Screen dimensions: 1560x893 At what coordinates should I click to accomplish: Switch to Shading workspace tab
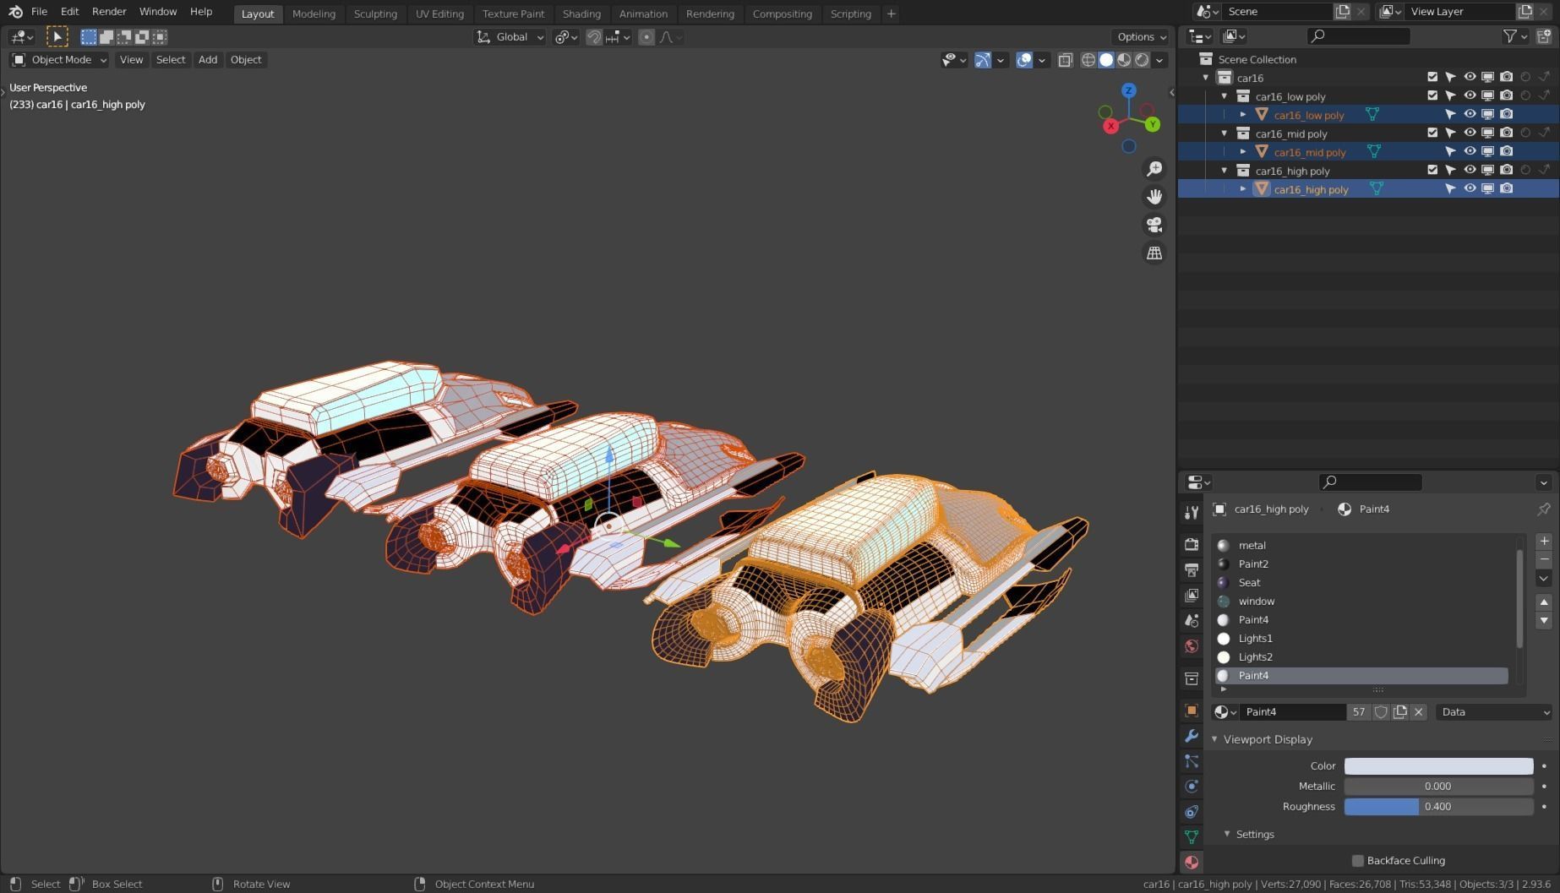581,14
